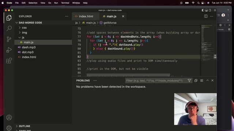This screenshot has height=131, width=234.
Task: Toggle primary side bar layout button
Action: 203,10
